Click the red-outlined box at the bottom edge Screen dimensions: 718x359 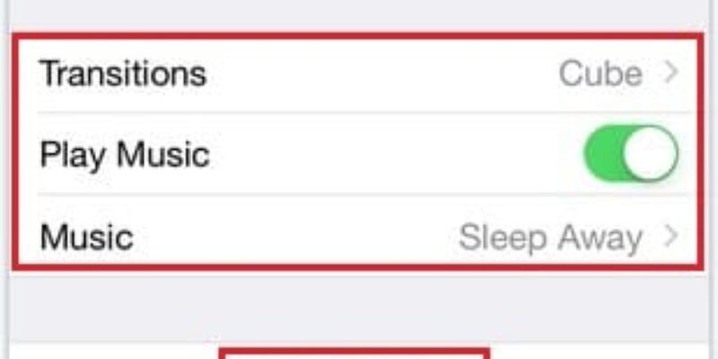coord(355,353)
